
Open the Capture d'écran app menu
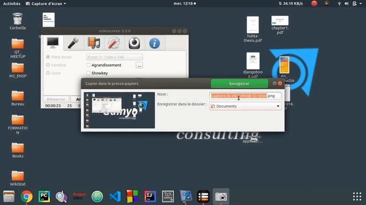(x=46, y=3)
